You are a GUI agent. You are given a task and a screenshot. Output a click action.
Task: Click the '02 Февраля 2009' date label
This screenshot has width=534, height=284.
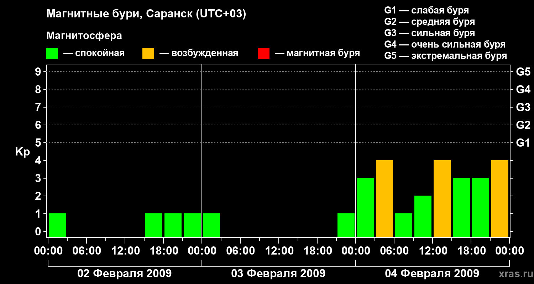pyautogui.click(x=125, y=274)
